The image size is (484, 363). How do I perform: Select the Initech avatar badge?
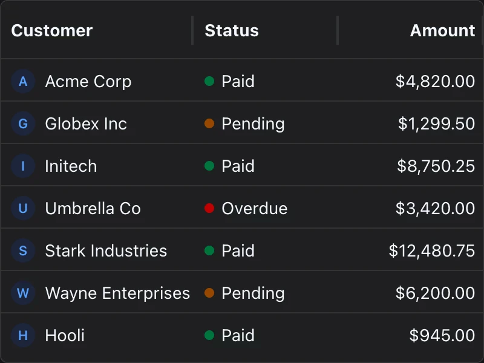point(23,166)
